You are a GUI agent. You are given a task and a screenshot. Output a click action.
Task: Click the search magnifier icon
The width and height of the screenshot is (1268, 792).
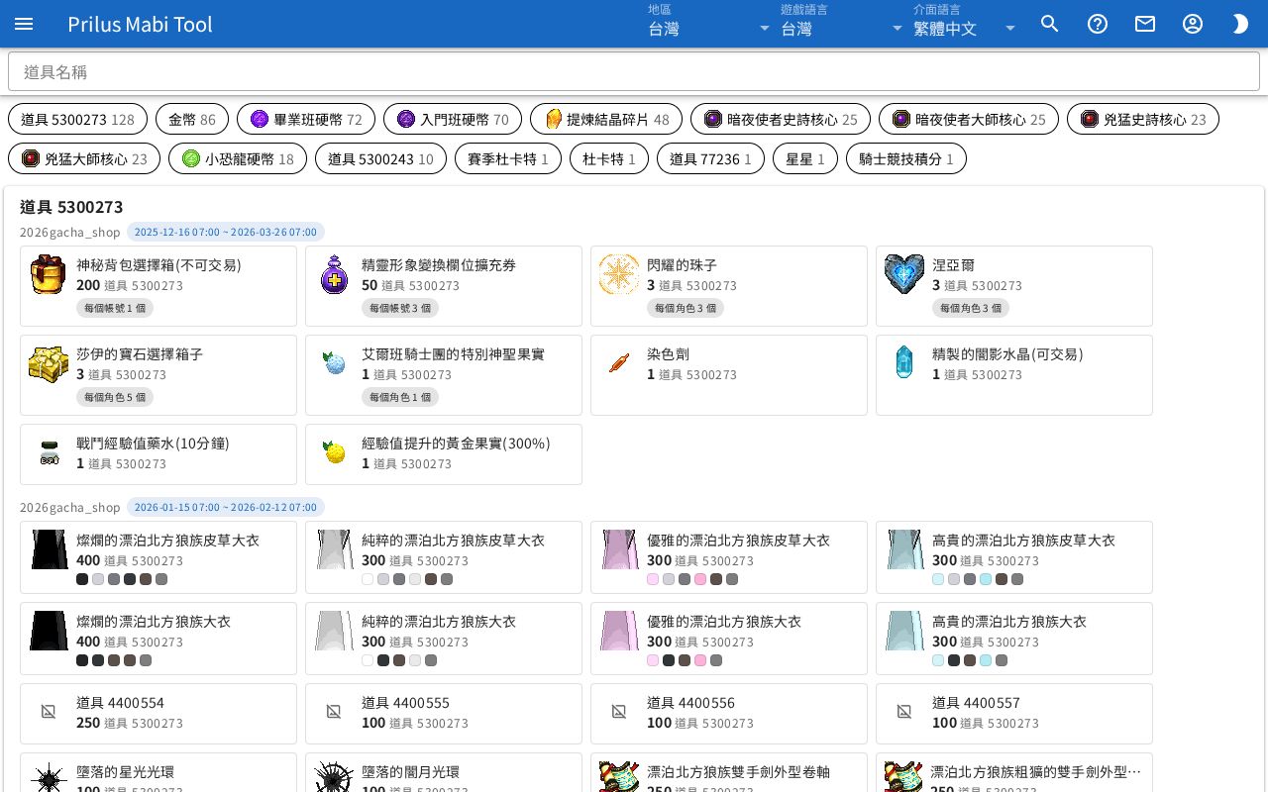[x=1050, y=24]
